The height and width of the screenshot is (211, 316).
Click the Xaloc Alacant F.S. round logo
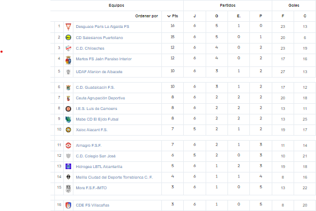(x=68, y=130)
